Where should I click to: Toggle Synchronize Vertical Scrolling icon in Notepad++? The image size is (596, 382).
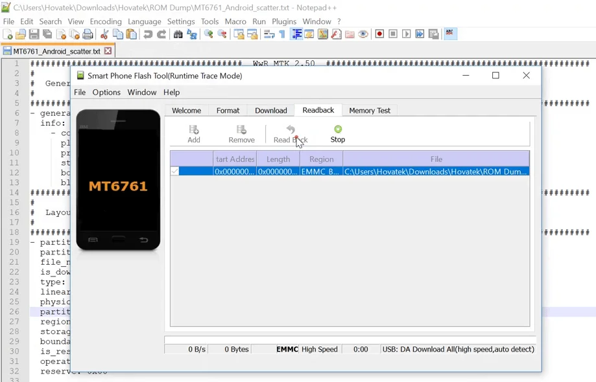238,34
